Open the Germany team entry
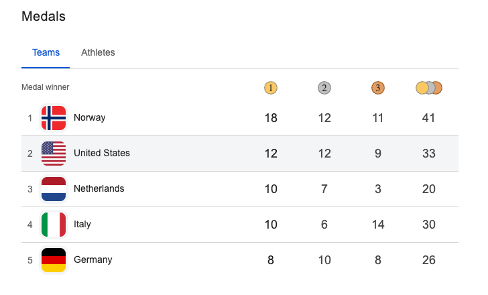Screen dimensions: 488x295 click(x=93, y=260)
